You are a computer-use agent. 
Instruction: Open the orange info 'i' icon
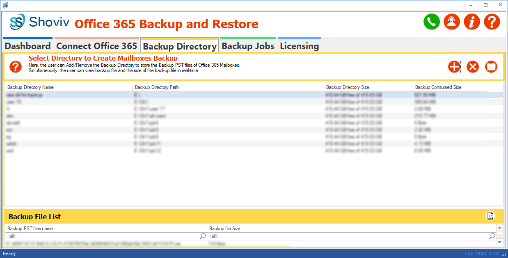pos(472,22)
